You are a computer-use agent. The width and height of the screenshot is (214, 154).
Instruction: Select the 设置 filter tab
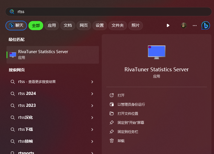(x=100, y=26)
